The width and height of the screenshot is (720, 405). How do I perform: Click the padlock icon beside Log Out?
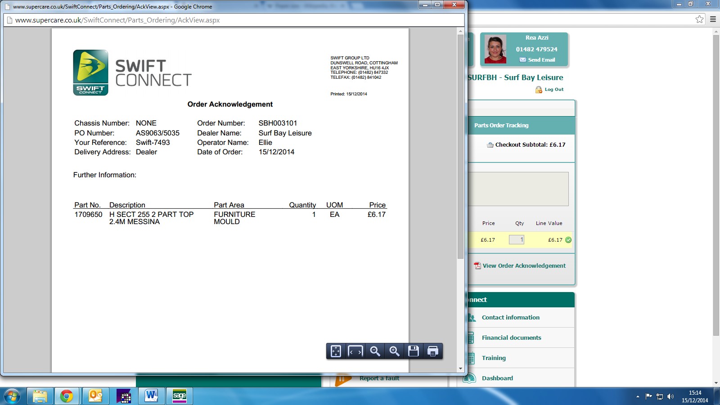[539, 90]
